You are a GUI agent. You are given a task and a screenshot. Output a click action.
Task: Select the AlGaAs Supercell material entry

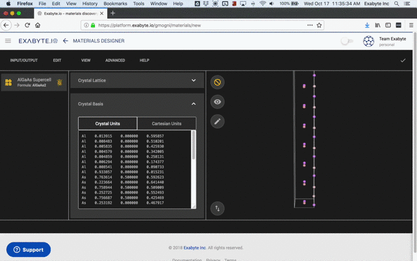(34, 82)
